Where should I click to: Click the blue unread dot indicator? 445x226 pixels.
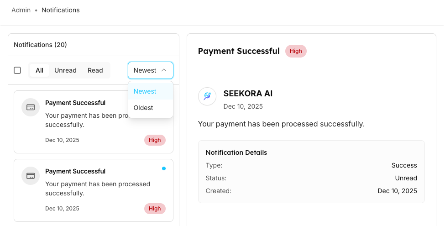tap(164, 168)
